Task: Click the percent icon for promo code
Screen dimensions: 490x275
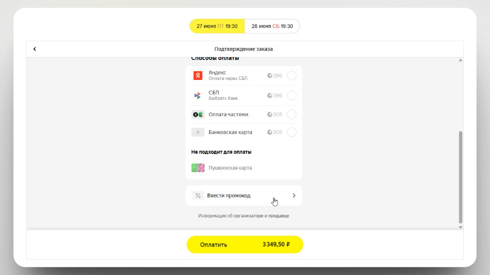Action: [198, 196]
